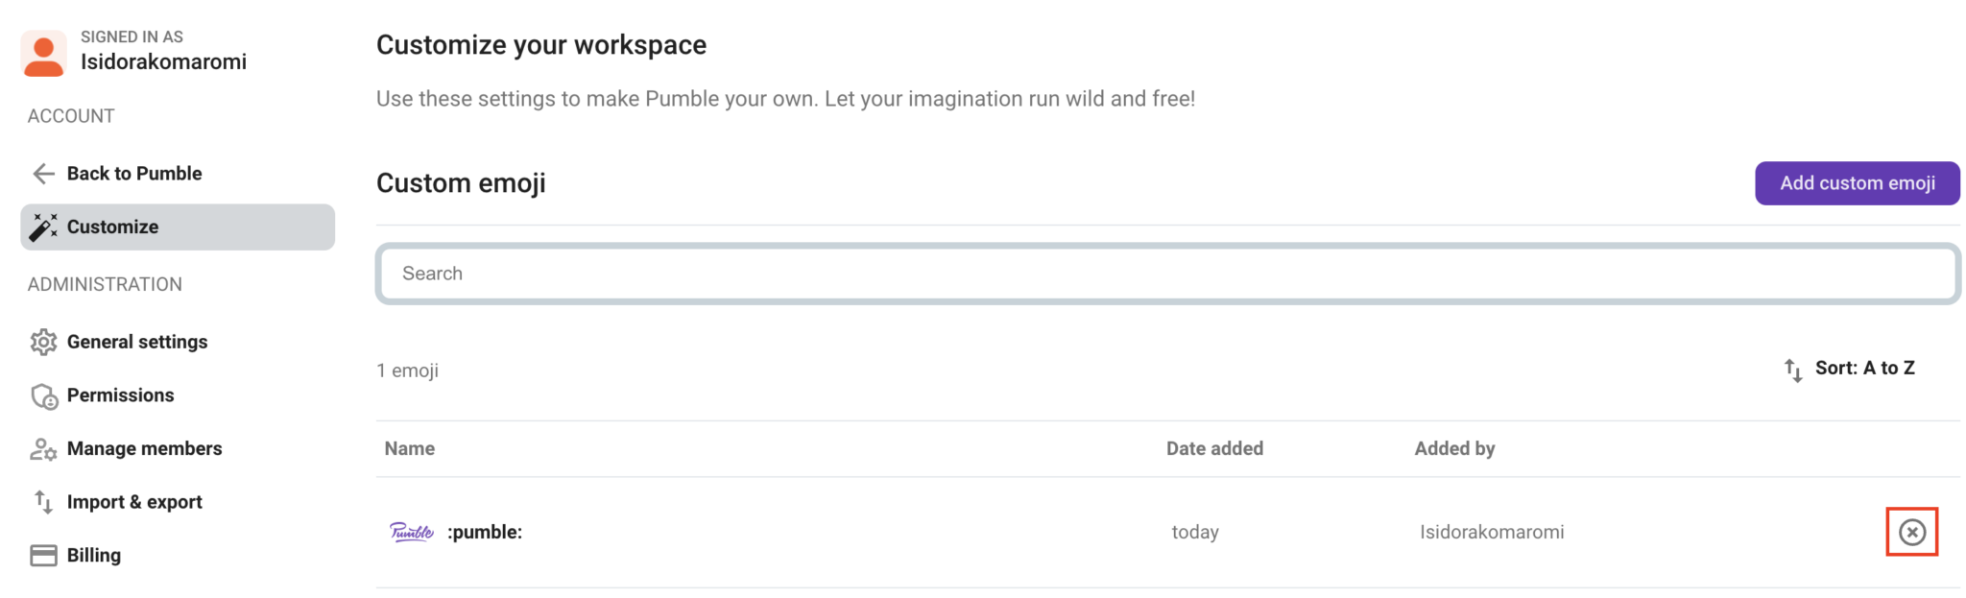Select the Manage members icon
Screen dimensions: 1966x598
click(42, 448)
